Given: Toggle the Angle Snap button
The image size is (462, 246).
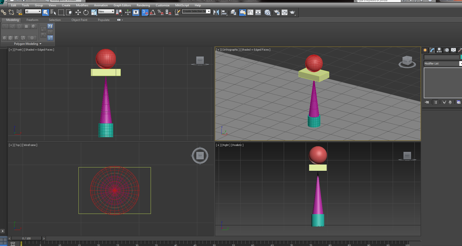Looking at the screenshot, I should click(153, 12).
